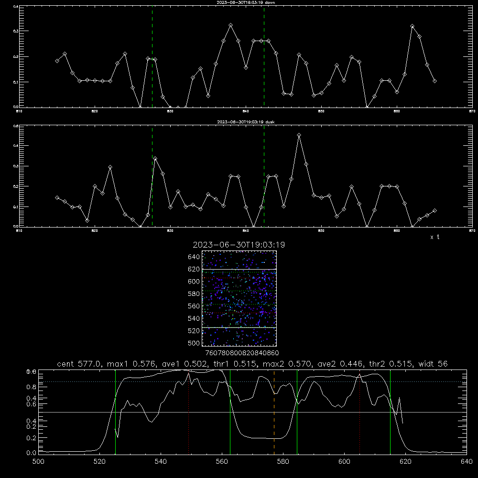Viewport: 478px width, 478px height.
Task: Click the '2023-06-30T19:03:19 dusk' plot title
Action: pos(246,122)
